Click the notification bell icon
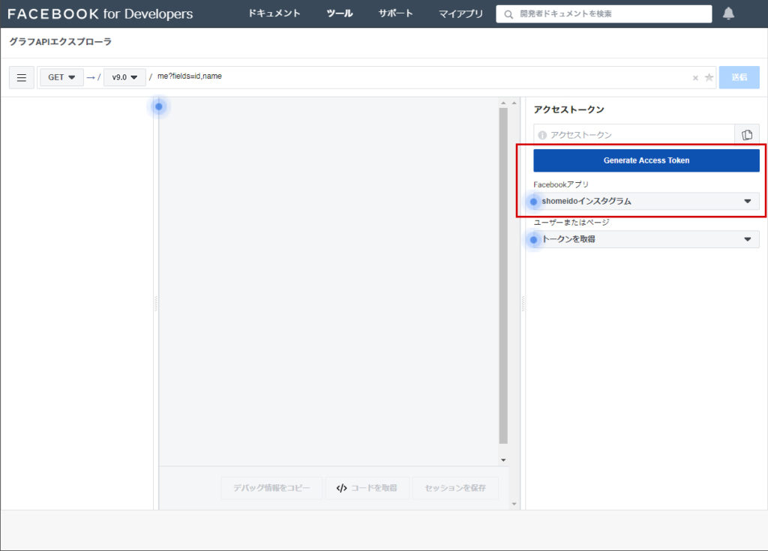Viewport: 768px width, 551px height. pos(728,13)
